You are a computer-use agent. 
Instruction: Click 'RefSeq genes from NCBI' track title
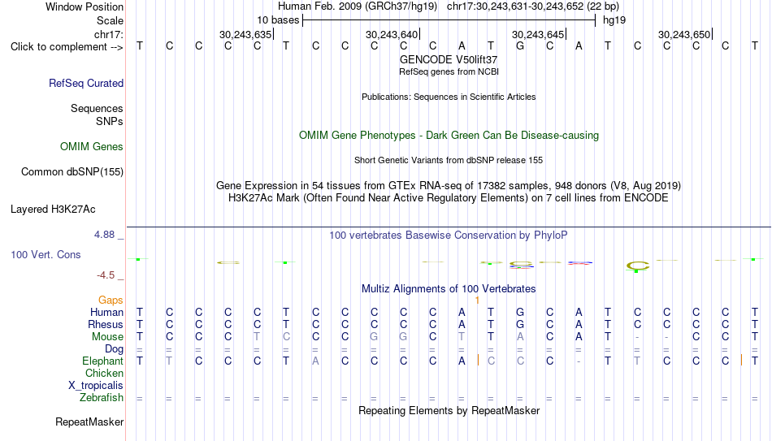click(x=449, y=71)
